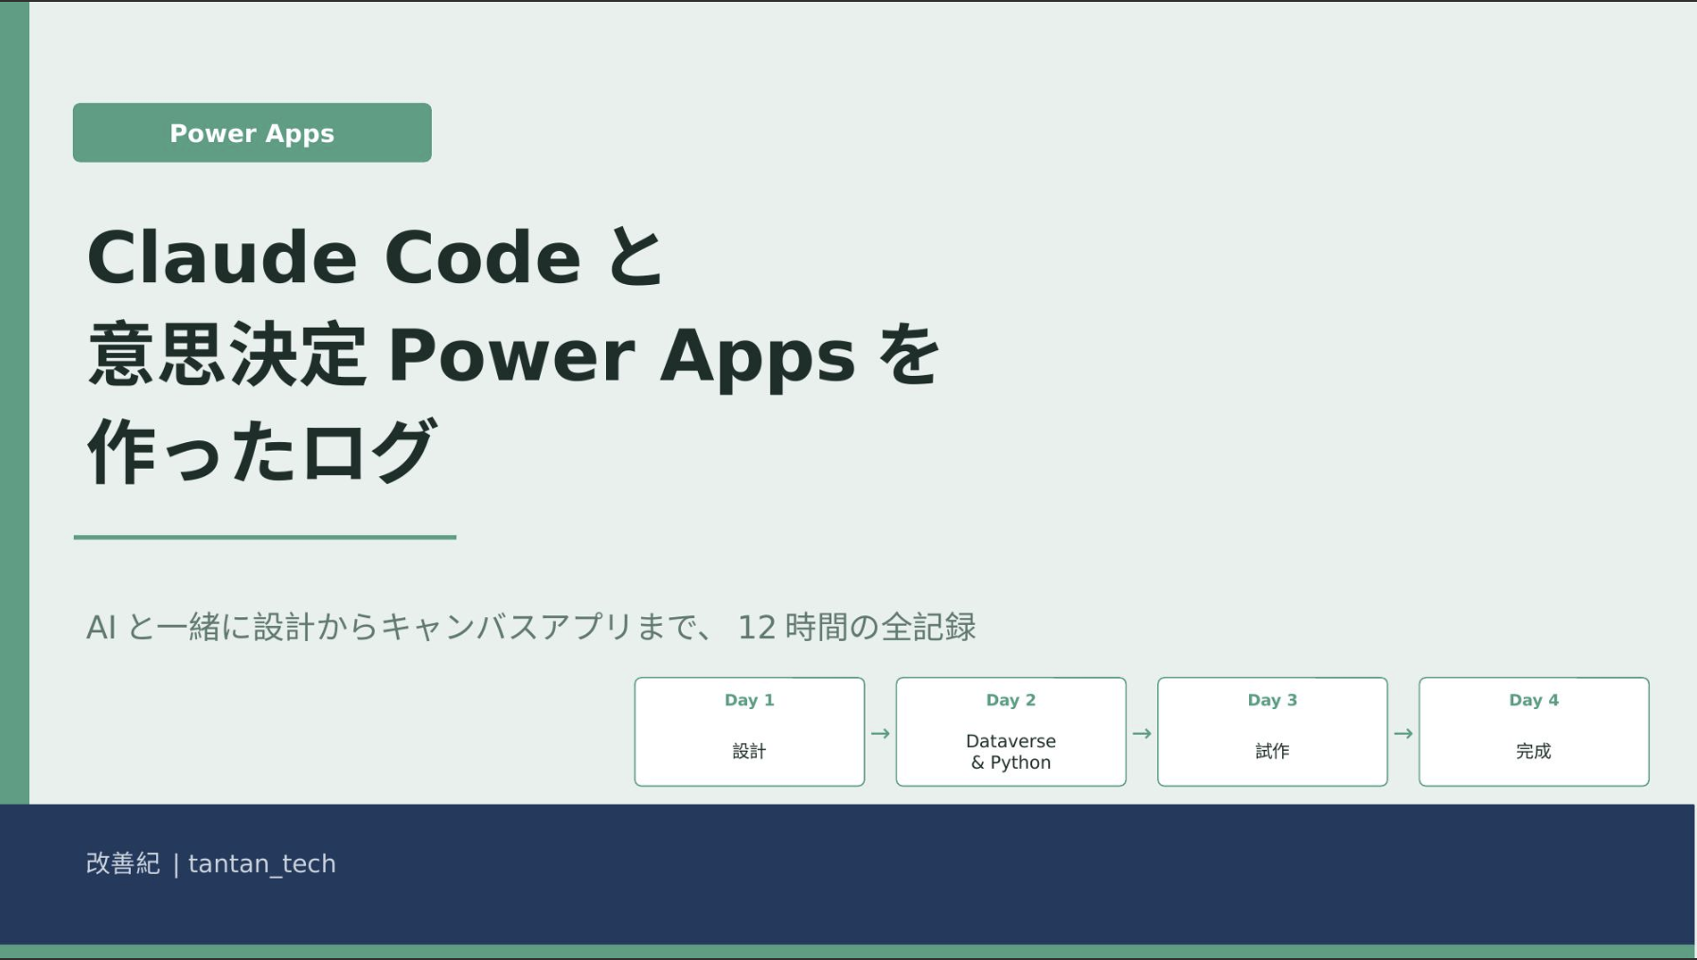Click the green vertical stripe on the left edge

click(14, 402)
